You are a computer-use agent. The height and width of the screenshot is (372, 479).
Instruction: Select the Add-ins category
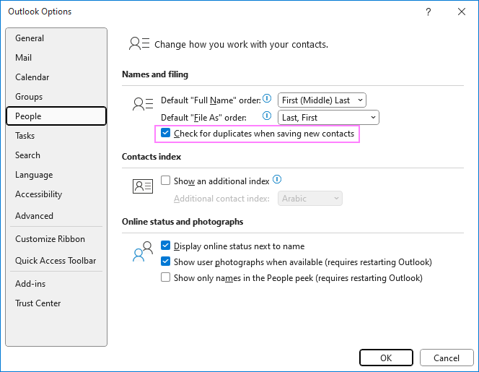56,284
